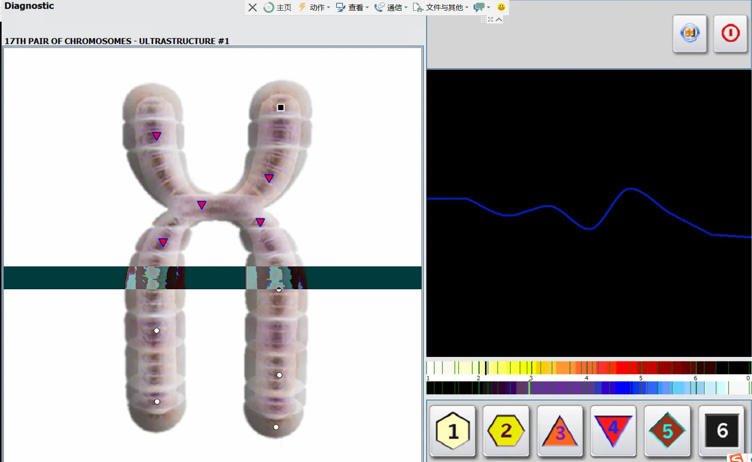752x462 pixels.
Task: Collapse the remote toolbar with up chevron
Action: pyautogui.click(x=499, y=19)
